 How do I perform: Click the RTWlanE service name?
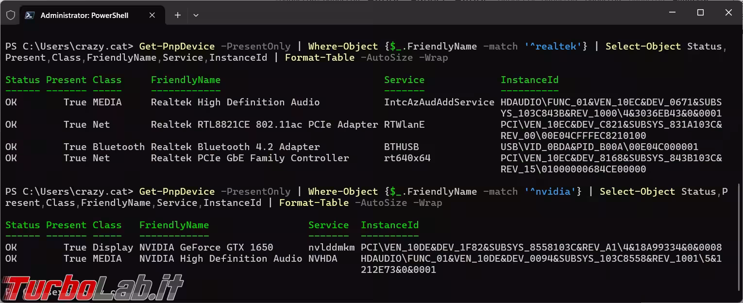(404, 124)
